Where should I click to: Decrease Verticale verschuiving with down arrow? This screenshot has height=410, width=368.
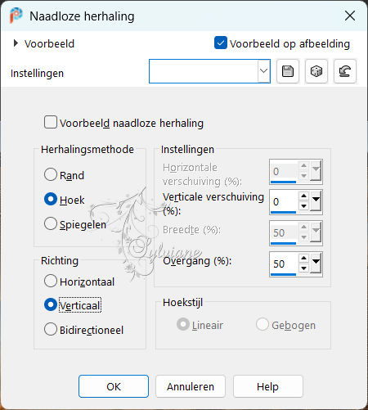[x=303, y=206]
